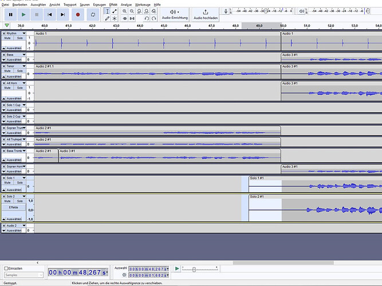This screenshot has height=286, width=382.
Task: Open the Samples snap unit dropdown
Action: tap(23, 275)
